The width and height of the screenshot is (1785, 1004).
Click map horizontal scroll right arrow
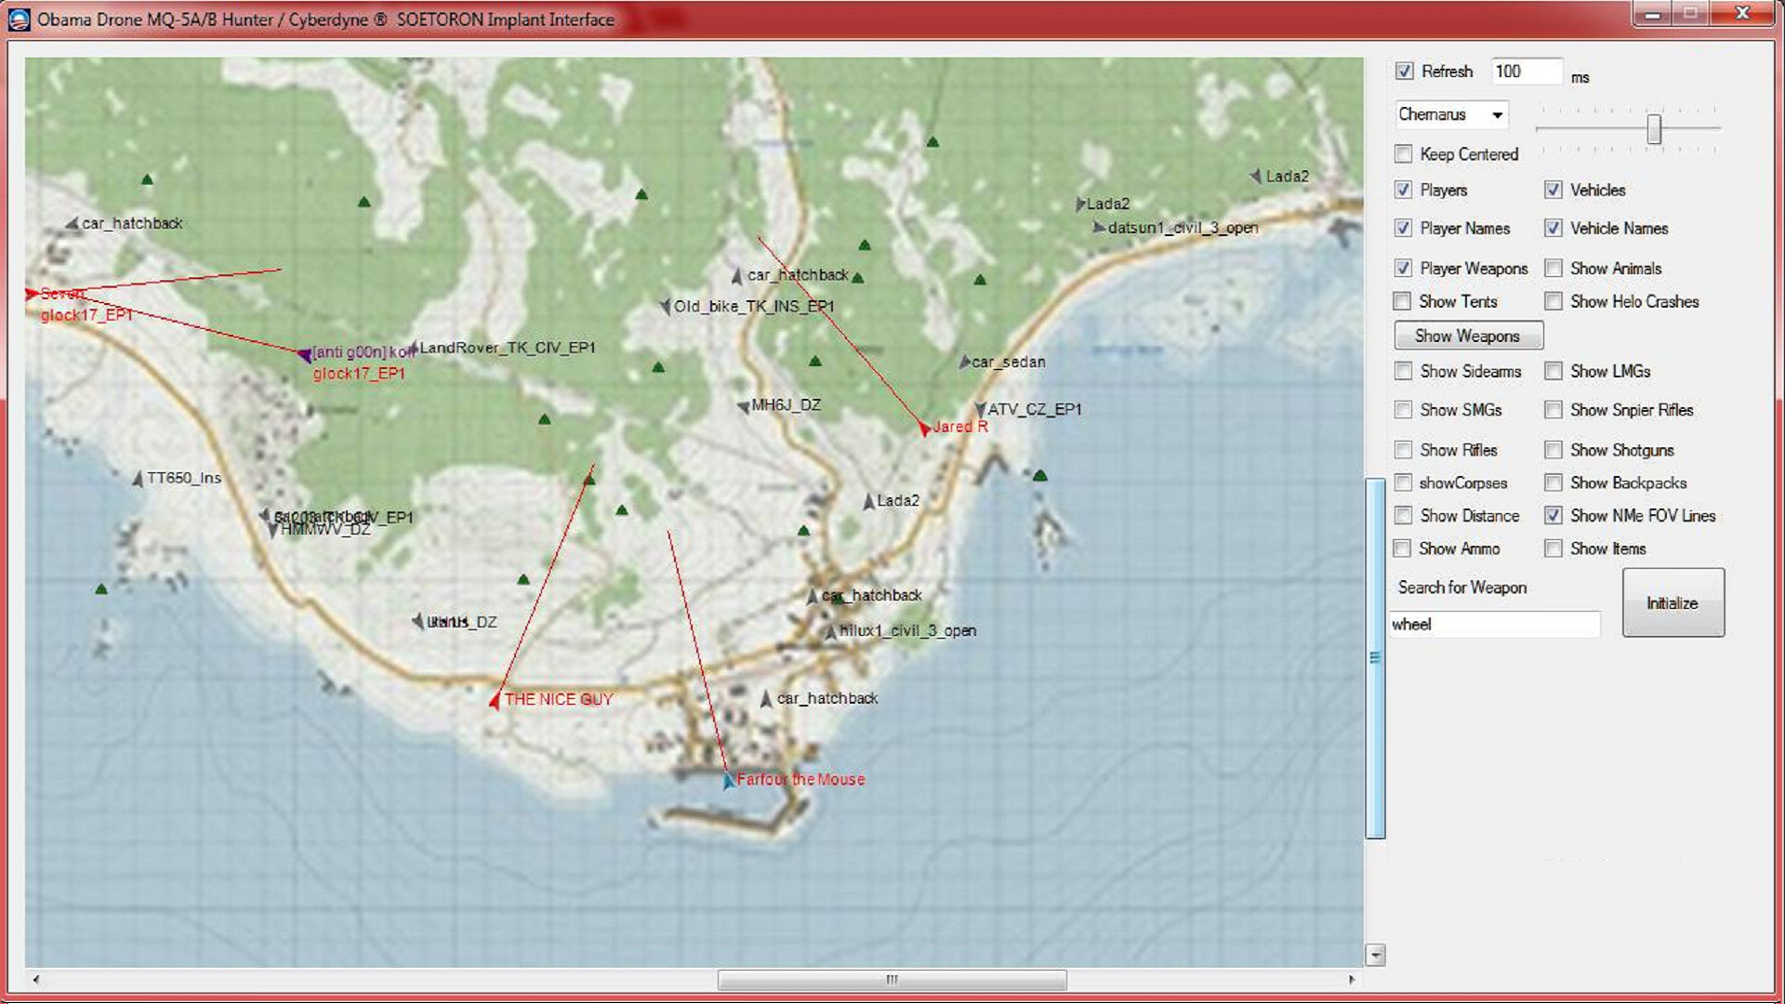point(1351,979)
